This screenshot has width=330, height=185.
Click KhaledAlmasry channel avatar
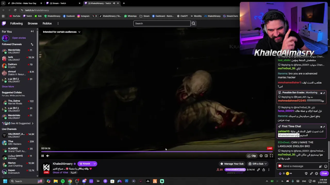pyautogui.click(x=46, y=167)
